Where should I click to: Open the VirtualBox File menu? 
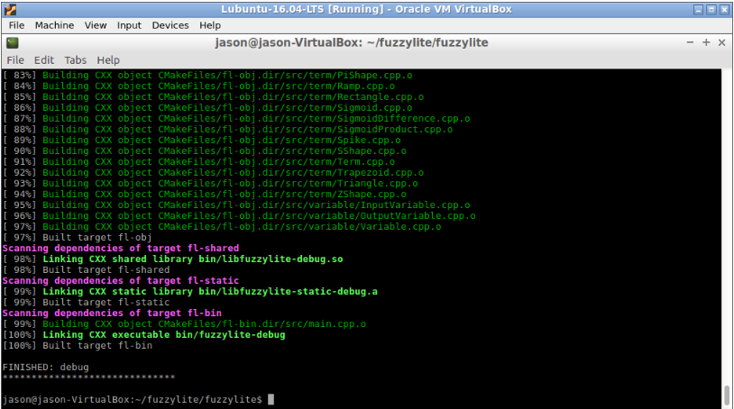[16, 25]
